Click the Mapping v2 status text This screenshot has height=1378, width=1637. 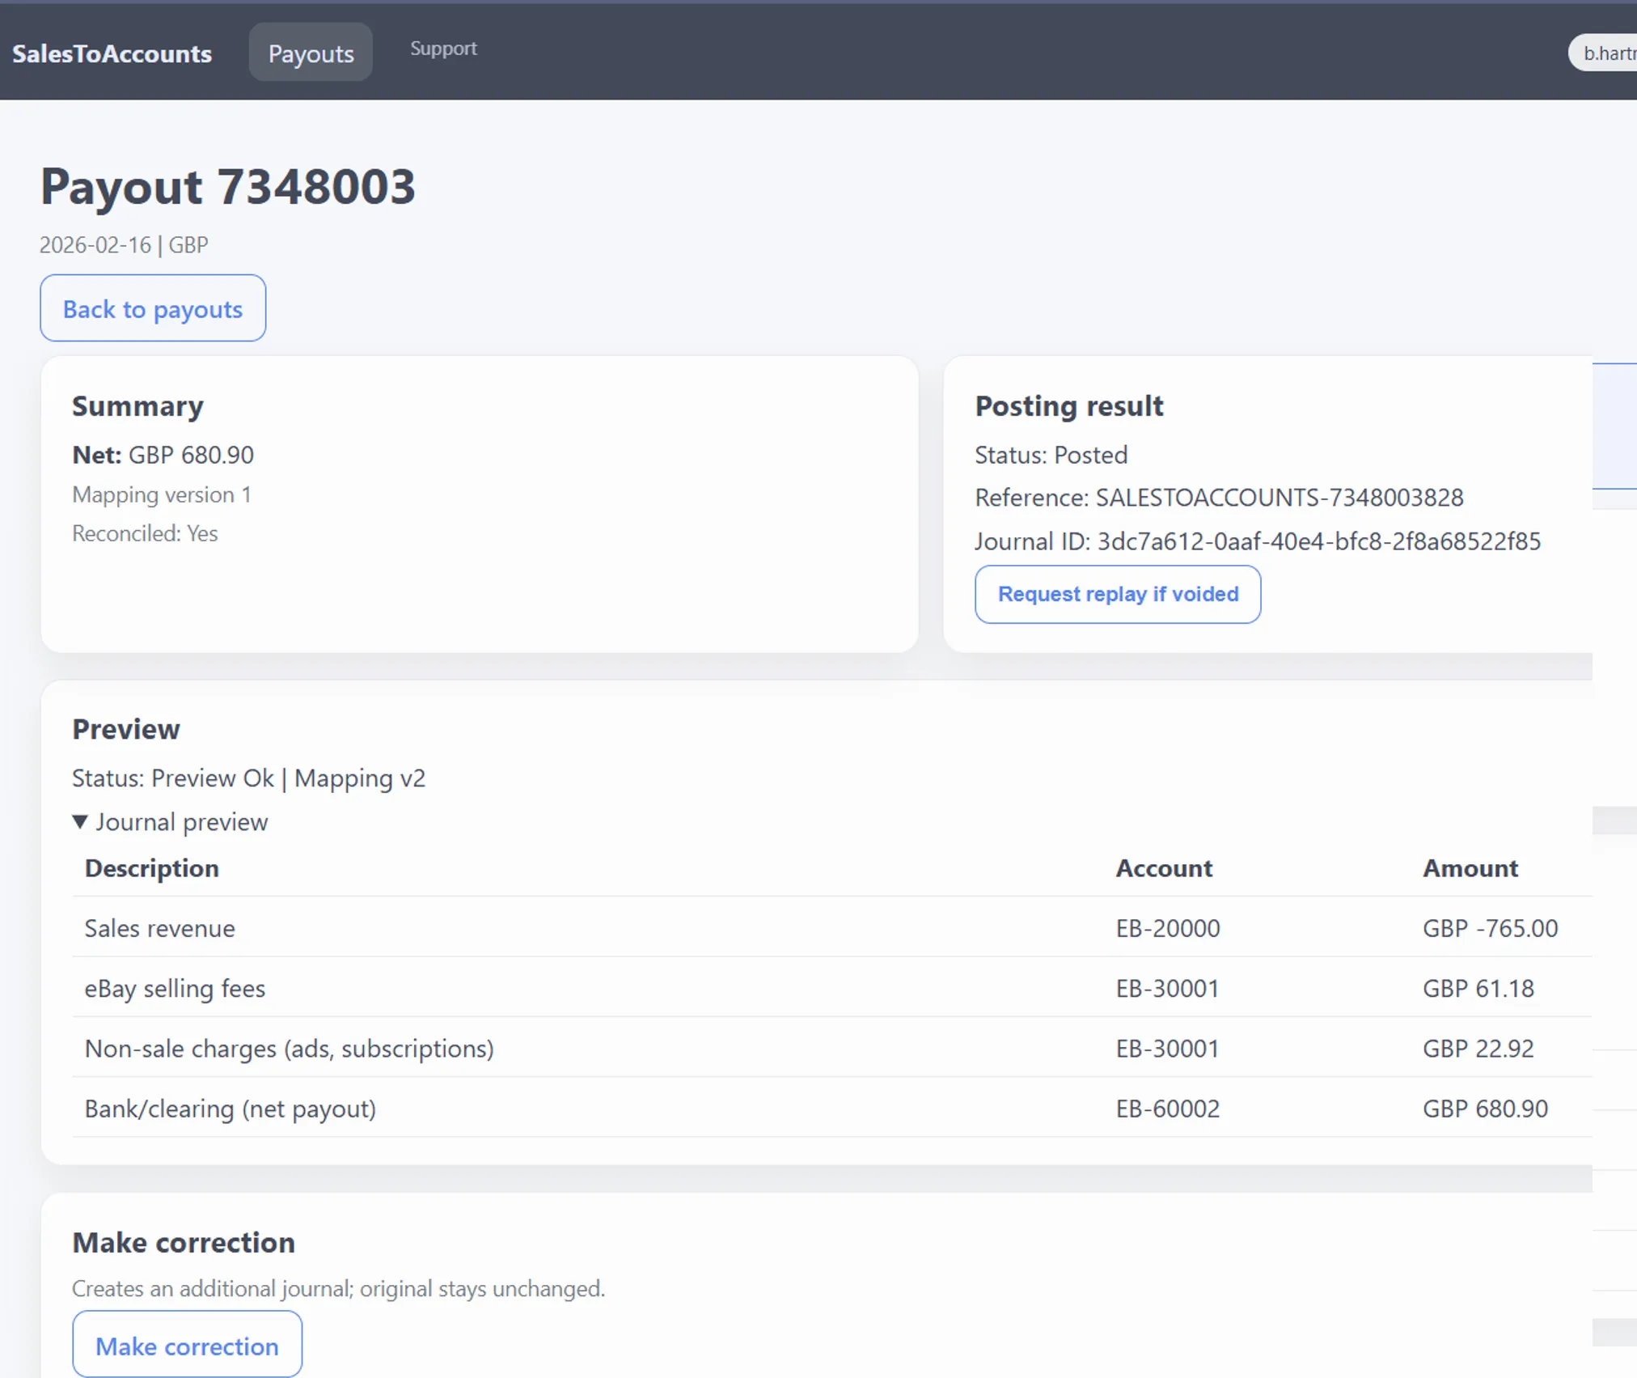[360, 778]
